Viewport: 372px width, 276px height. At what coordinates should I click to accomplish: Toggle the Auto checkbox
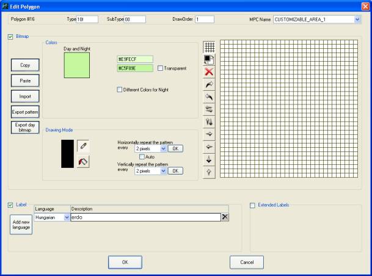tap(142, 157)
